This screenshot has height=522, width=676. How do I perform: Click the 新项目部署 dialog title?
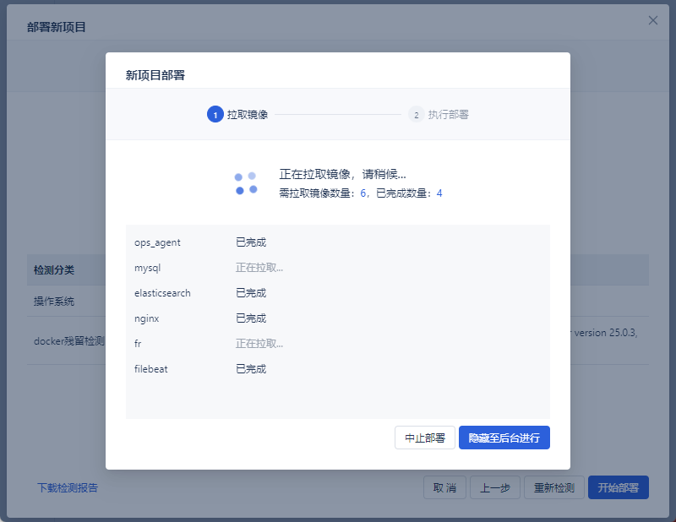click(155, 75)
